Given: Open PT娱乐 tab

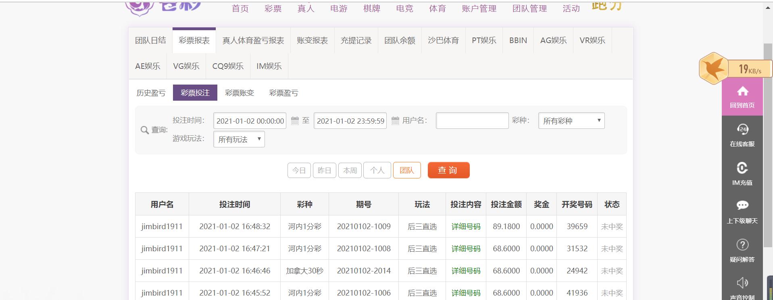Looking at the screenshot, I should [x=484, y=40].
